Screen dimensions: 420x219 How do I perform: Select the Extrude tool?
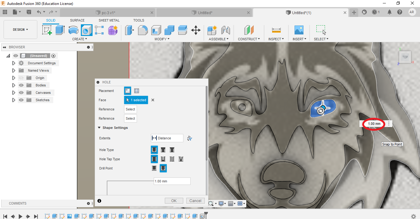tap(60, 30)
